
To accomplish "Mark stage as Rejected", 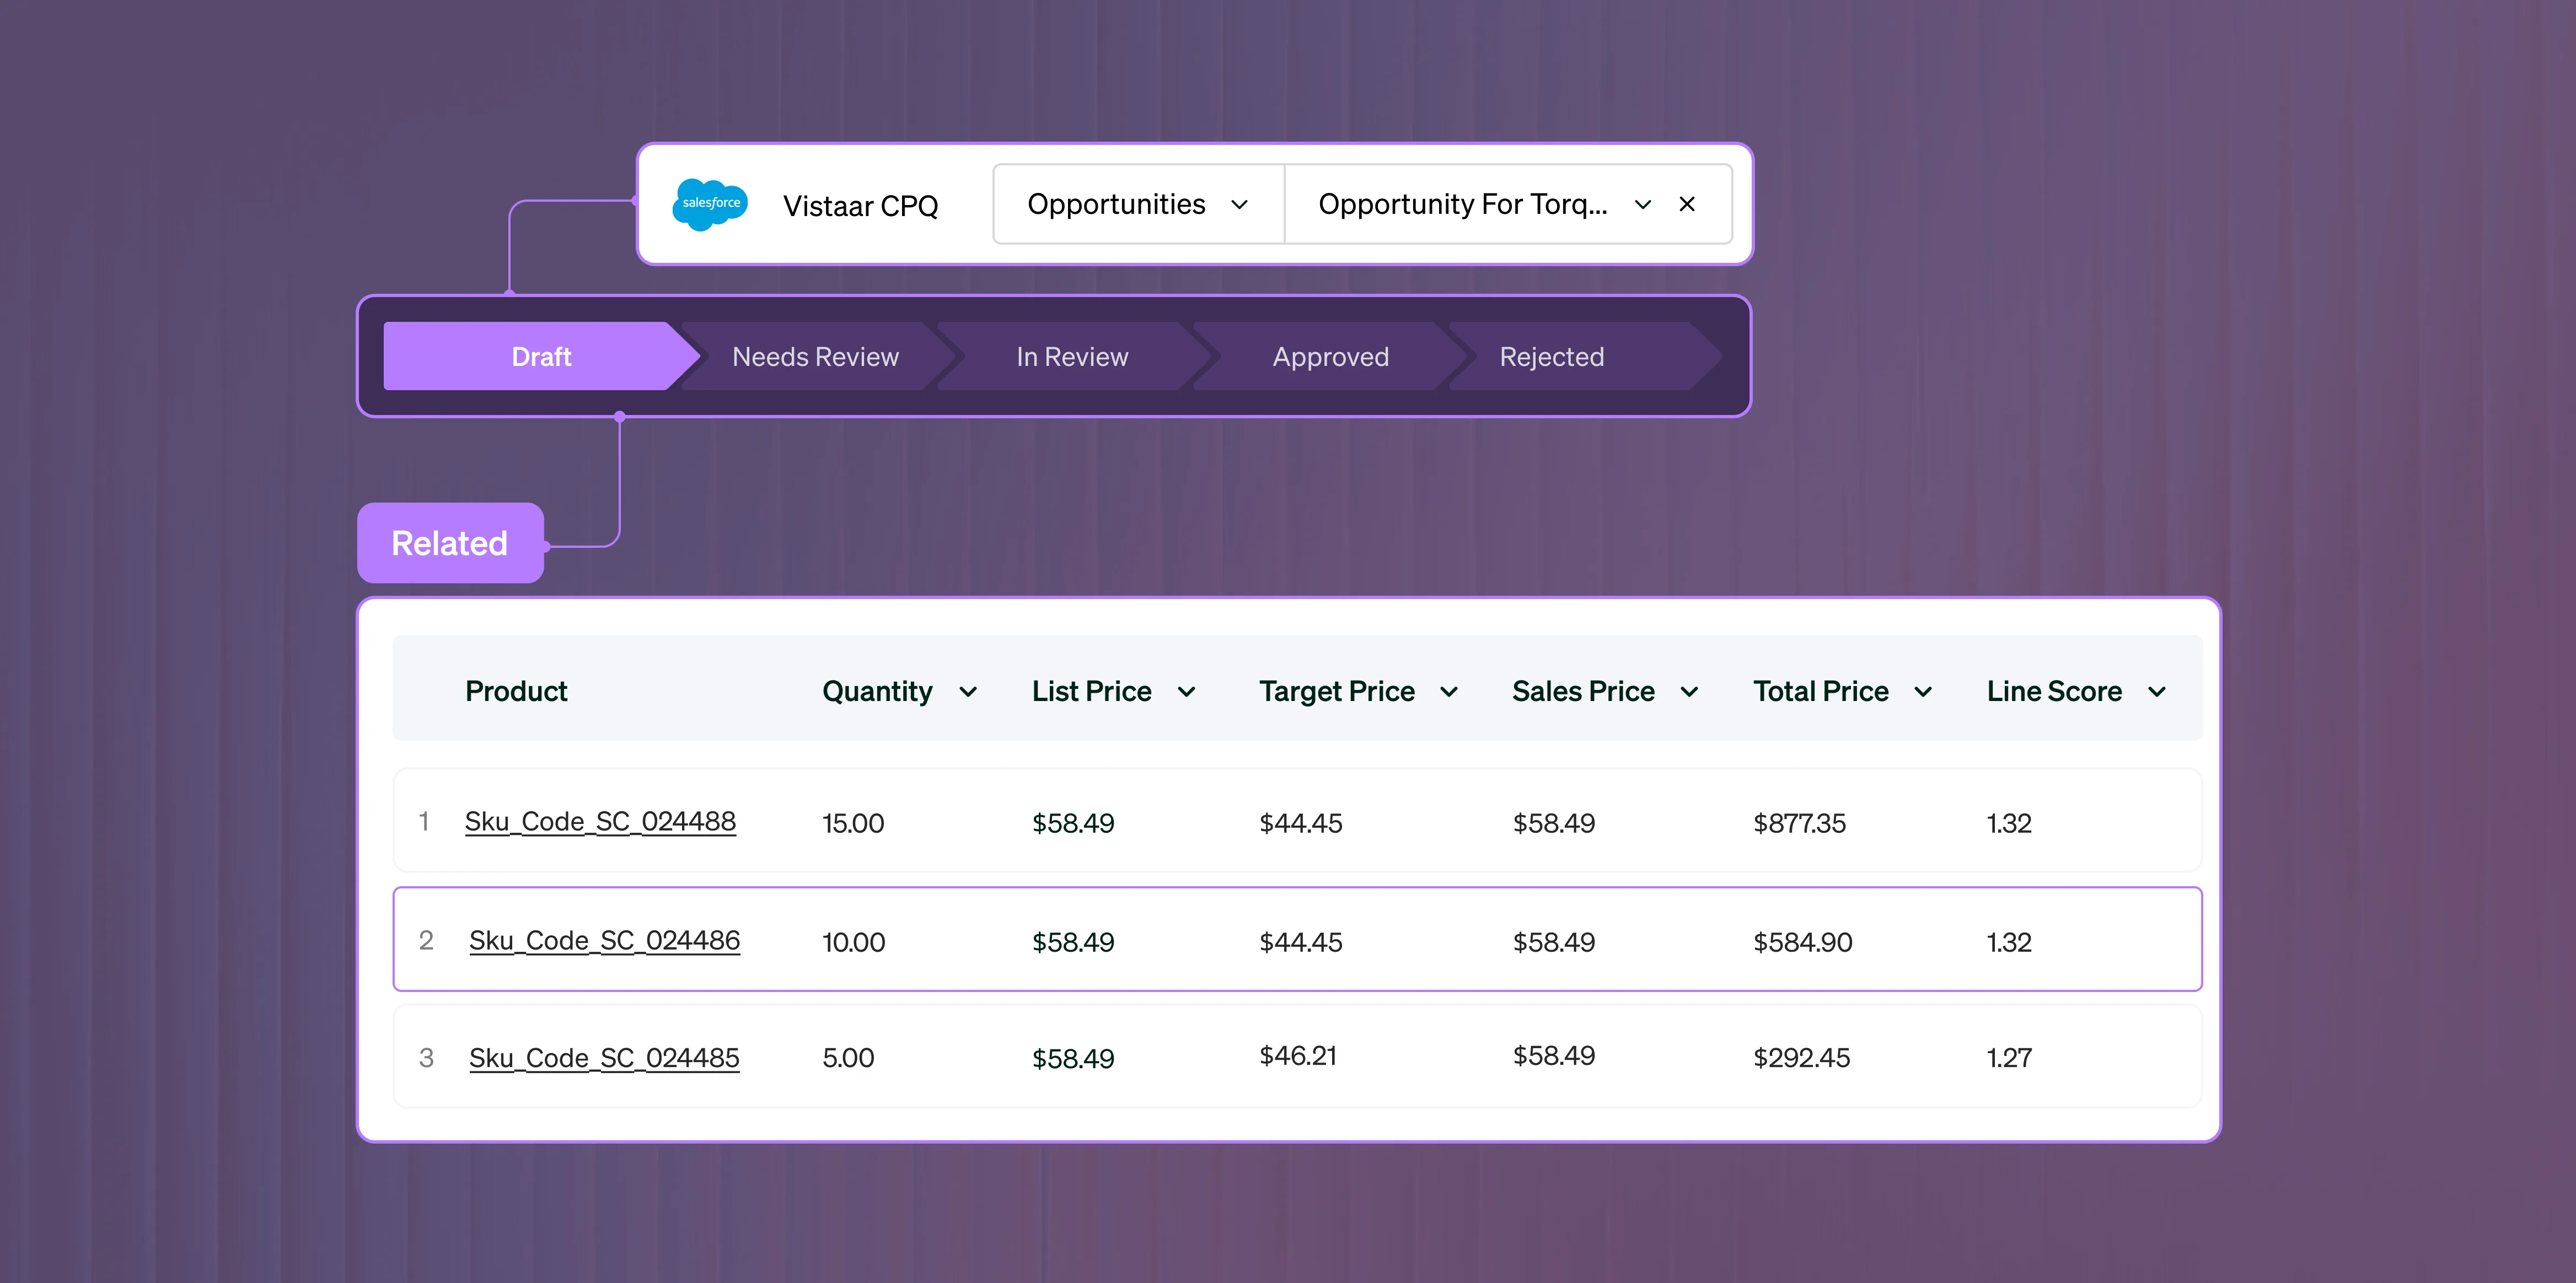I will point(1551,357).
